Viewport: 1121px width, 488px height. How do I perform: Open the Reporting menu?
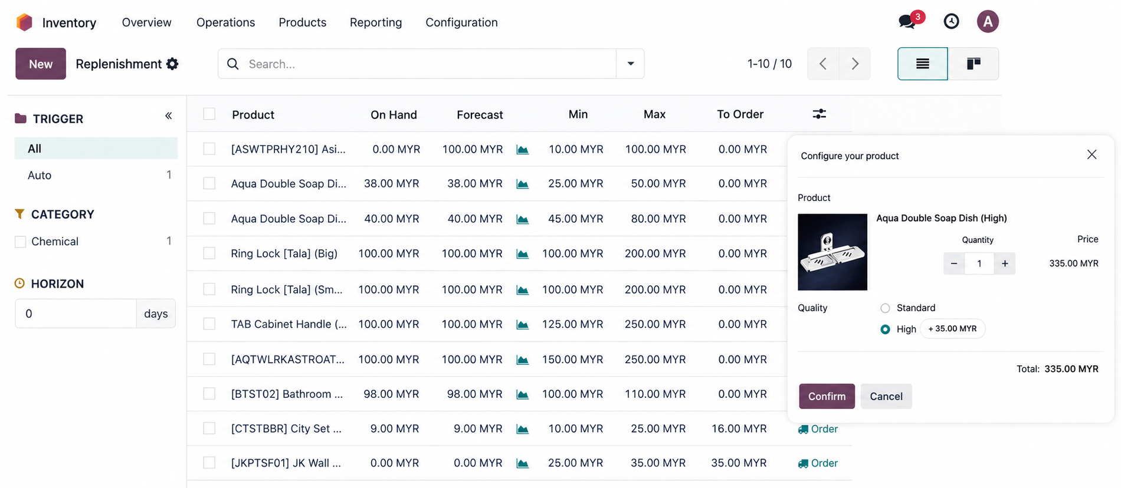coord(375,22)
